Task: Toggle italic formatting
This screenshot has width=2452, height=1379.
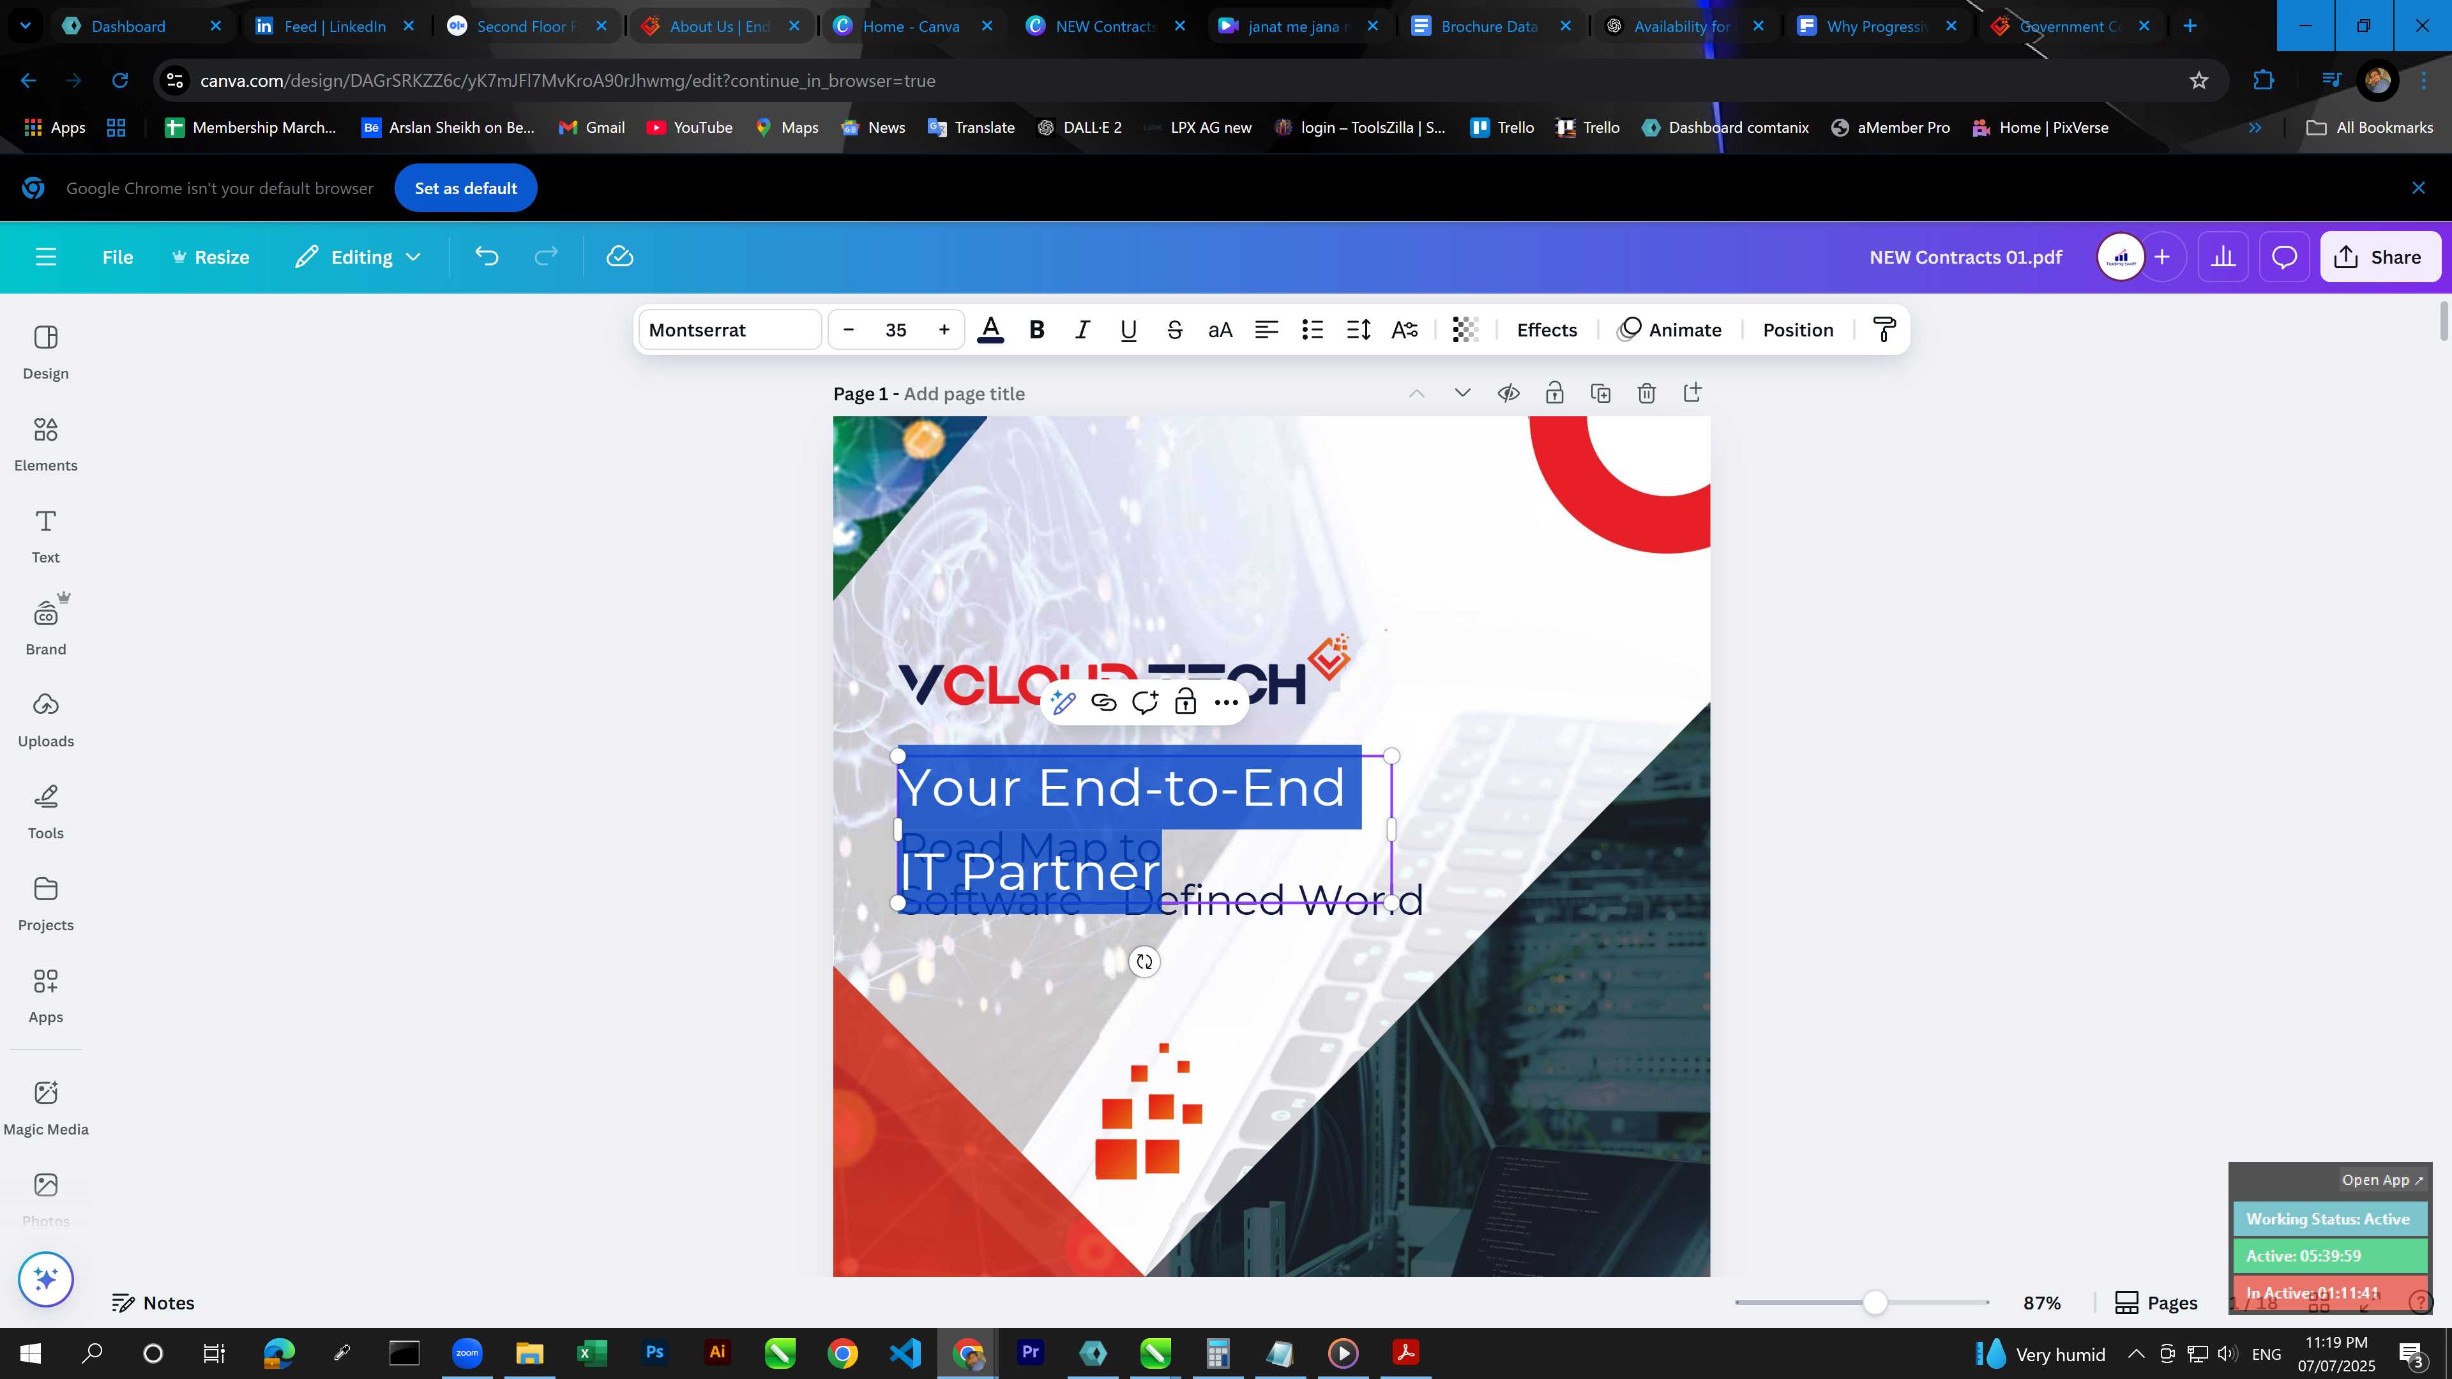Action: point(1082,330)
